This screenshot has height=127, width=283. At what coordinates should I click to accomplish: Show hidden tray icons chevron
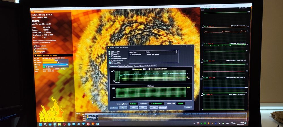pos(194,123)
